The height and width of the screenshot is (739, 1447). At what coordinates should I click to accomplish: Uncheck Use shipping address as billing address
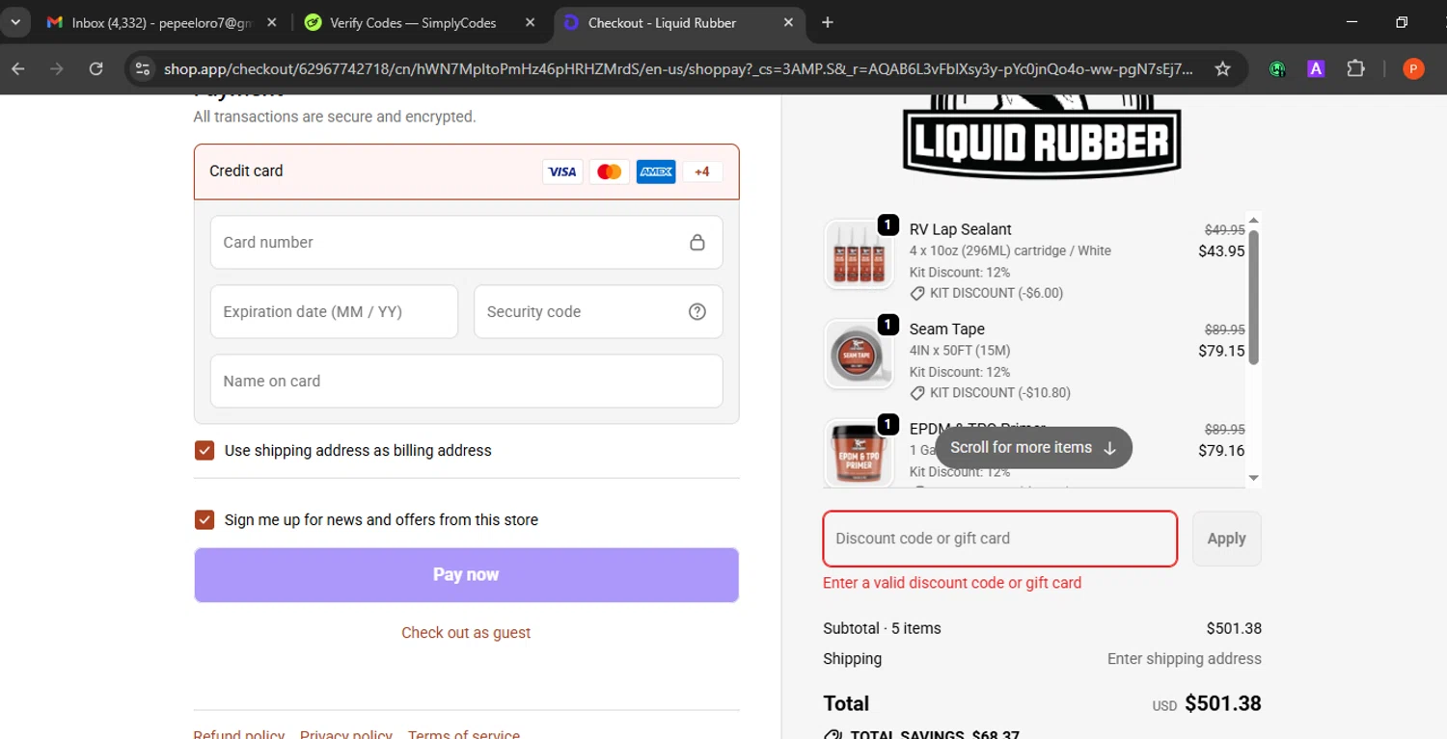pos(205,450)
